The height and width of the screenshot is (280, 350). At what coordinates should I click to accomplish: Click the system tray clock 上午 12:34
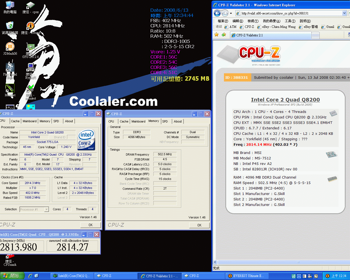point(339,276)
